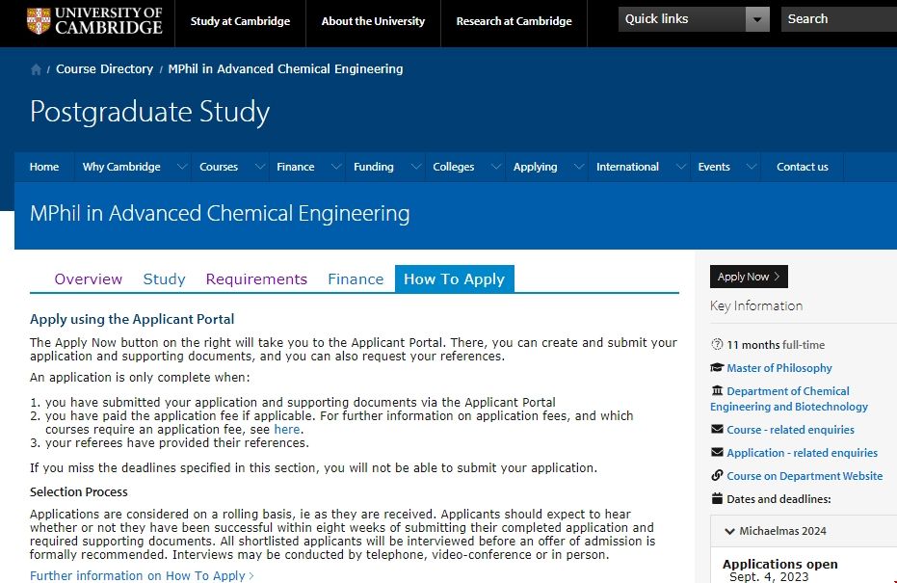
Task: Select the Overview tab
Action: 89,279
